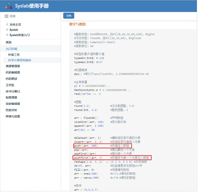Click the typemin(Int8) code line
Image resolution: width=198 pixels, height=192 pixels.
[89, 58]
